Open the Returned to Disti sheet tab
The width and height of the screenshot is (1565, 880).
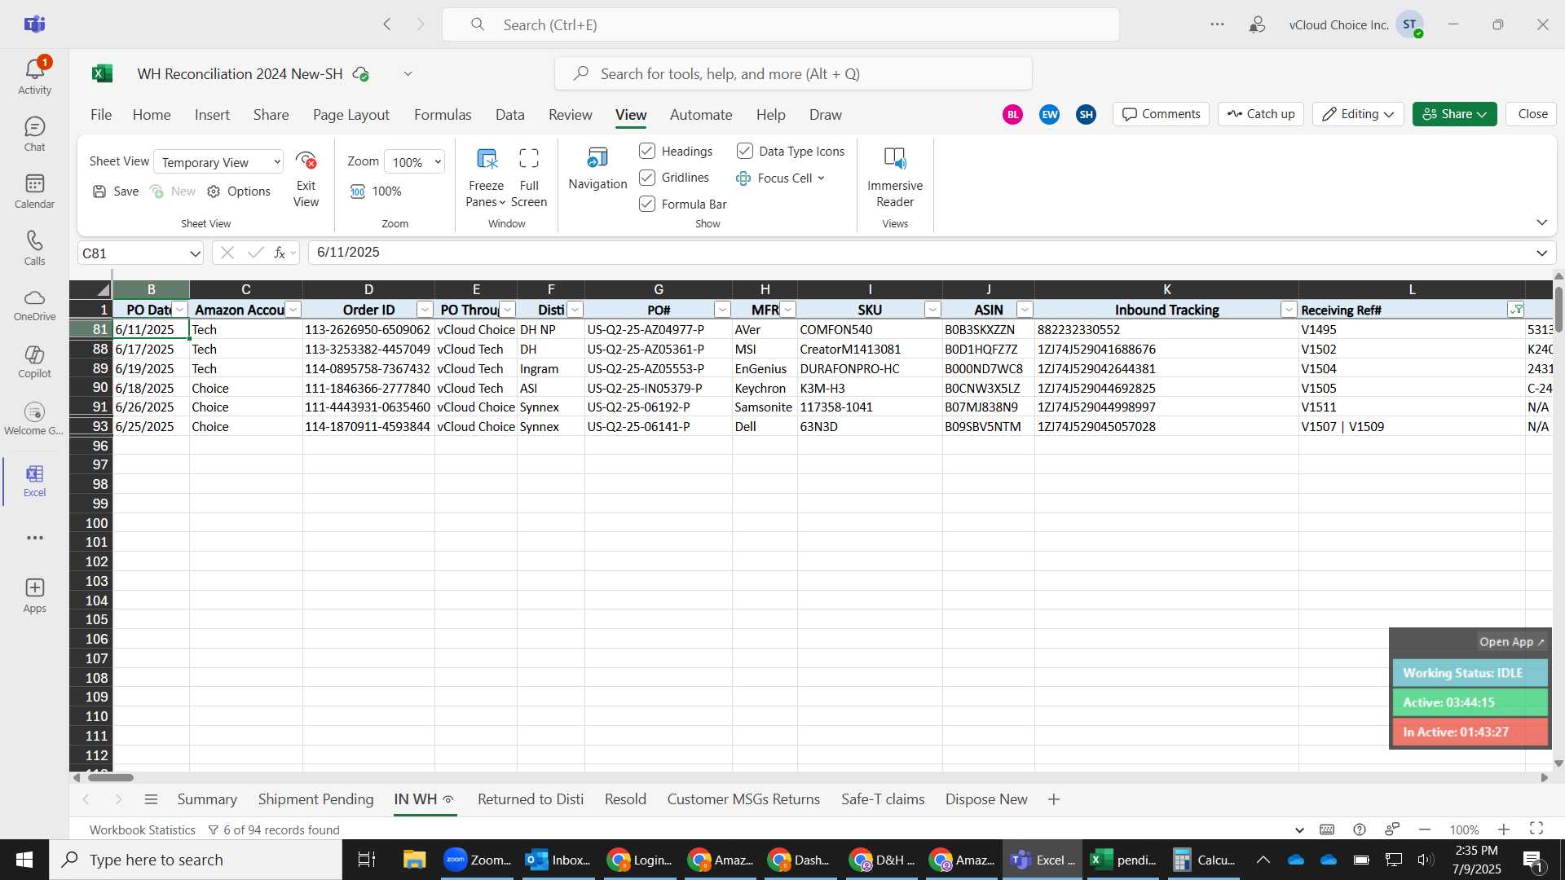[531, 799]
